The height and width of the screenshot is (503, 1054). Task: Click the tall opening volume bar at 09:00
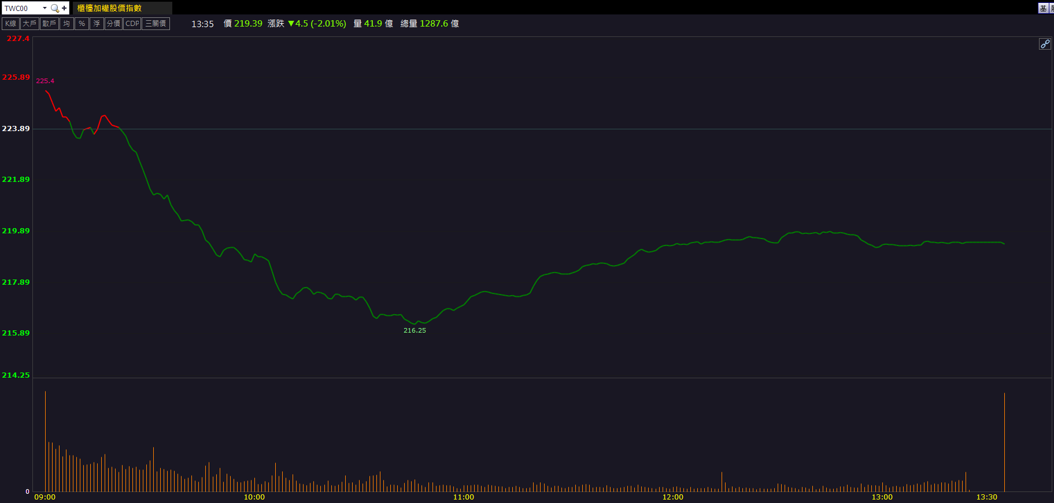coord(45,441)
